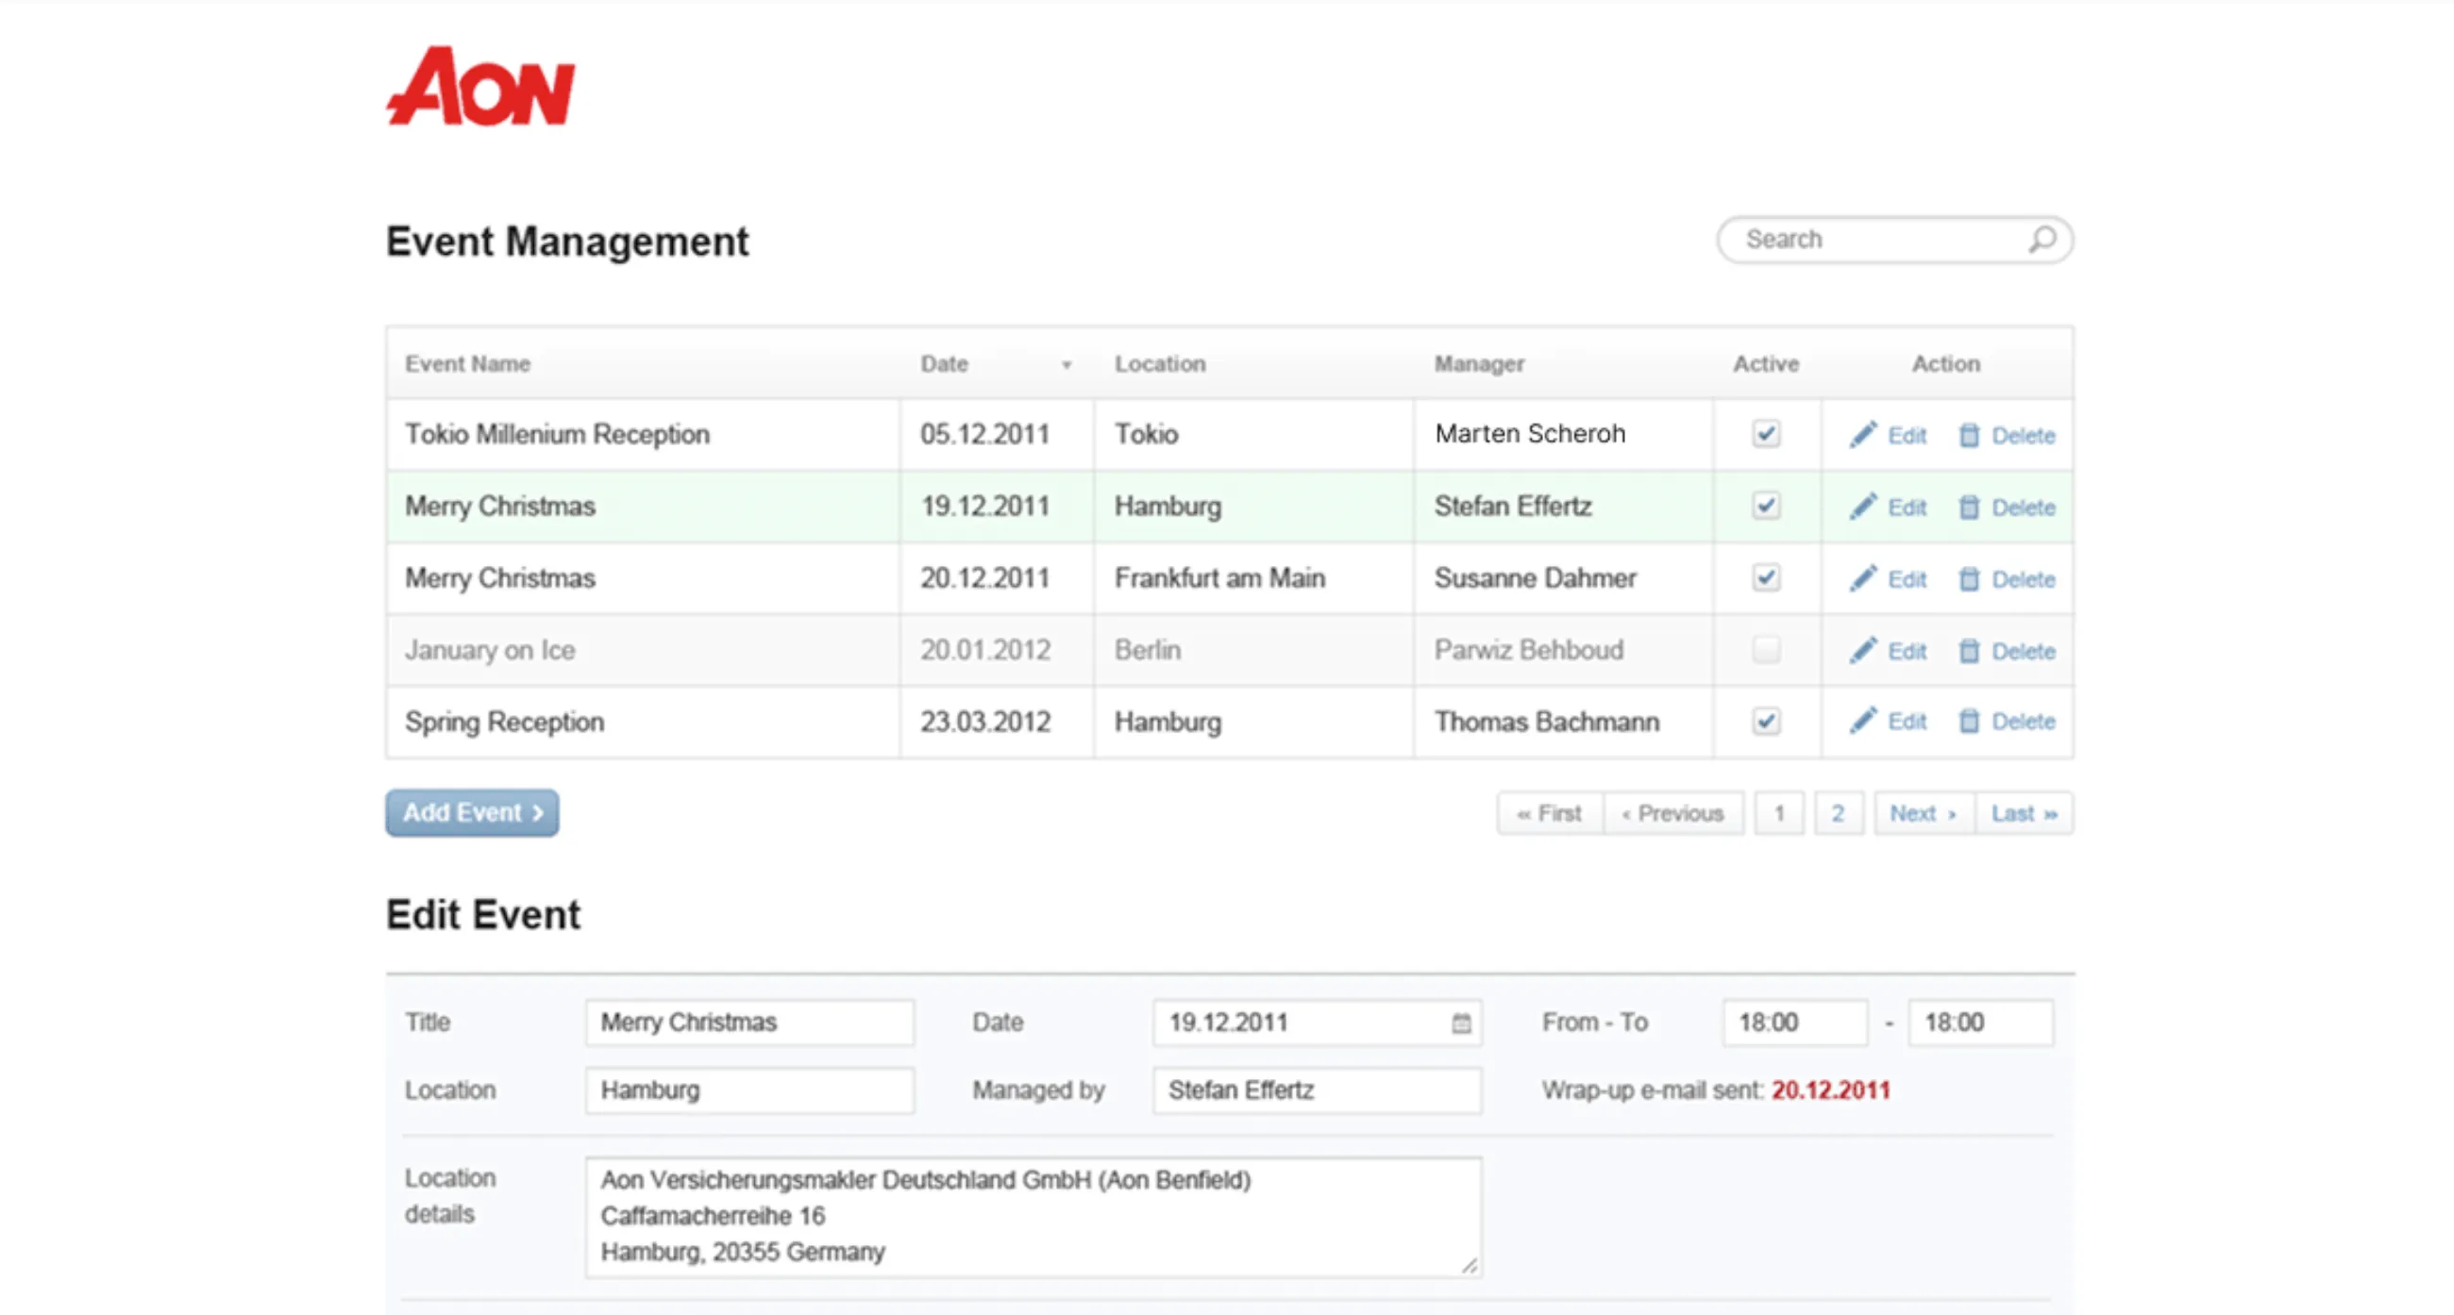Click the Add Event button
Image resolution: width=2454 pixels, height=1315 pixels.
[472, 813]
